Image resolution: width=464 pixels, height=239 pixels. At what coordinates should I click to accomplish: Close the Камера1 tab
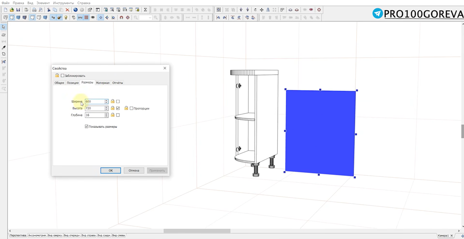pyautogui.click(x=451, y=236)
